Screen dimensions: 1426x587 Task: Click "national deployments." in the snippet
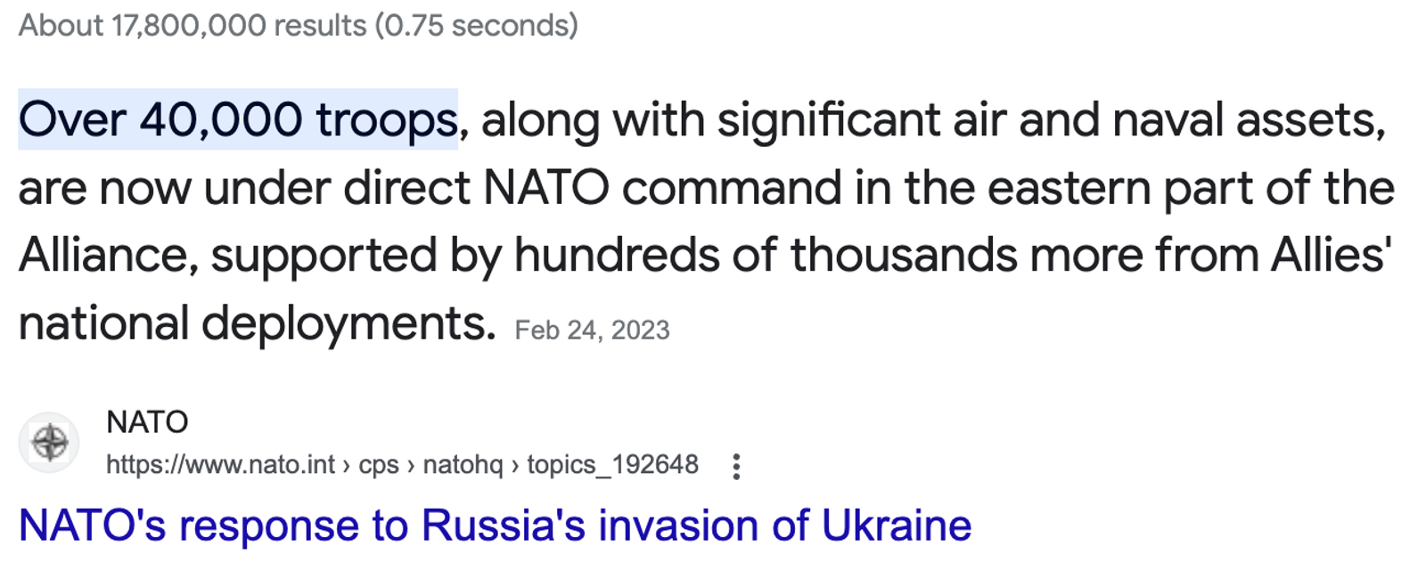(257, 323)
